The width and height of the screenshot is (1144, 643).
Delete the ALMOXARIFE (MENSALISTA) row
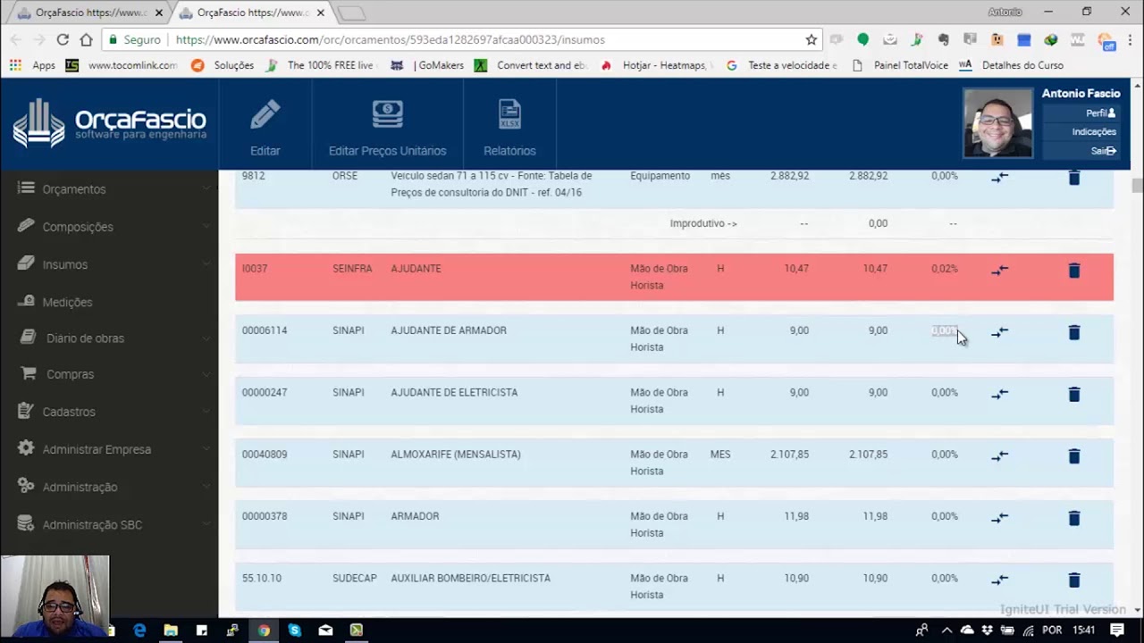(1074, 455)
